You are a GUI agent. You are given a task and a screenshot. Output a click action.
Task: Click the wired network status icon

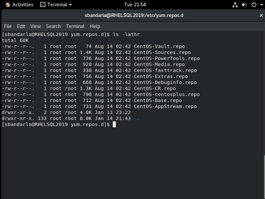click(x=235, y=5)
